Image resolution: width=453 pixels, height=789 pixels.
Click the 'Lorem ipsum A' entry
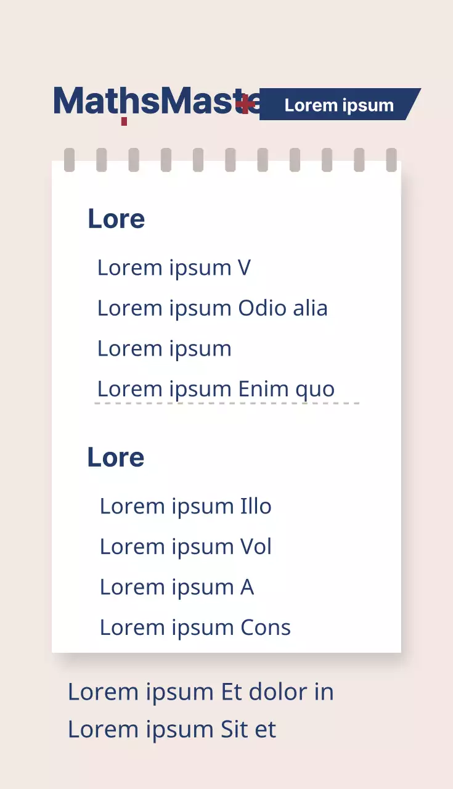point(177,587)
